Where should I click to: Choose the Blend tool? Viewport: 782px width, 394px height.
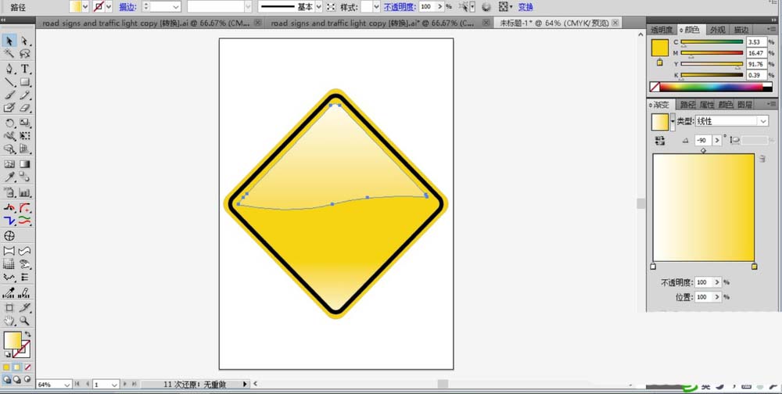click(x=24, y=177)
